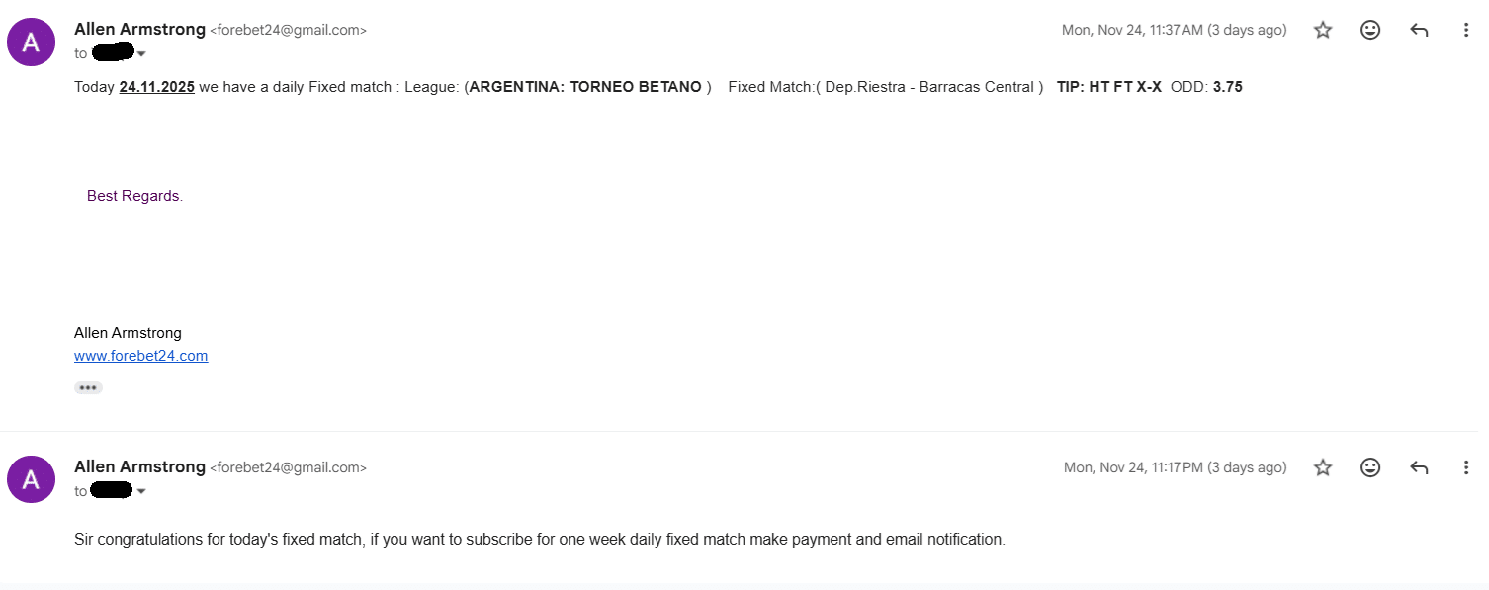
Task: Add emoji reaction to the second email
Action: (x=1370, y=467)
